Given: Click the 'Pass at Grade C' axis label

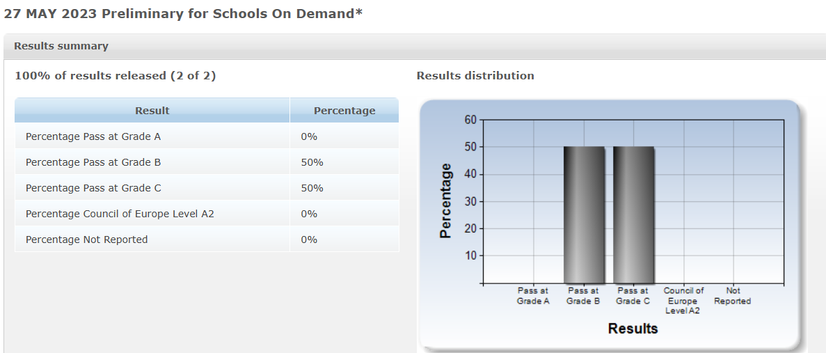Looking at the screenshot, I should point(633,296).
